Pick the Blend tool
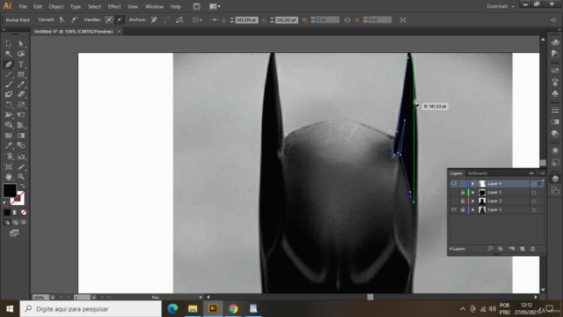 click(x=21, y=145)
